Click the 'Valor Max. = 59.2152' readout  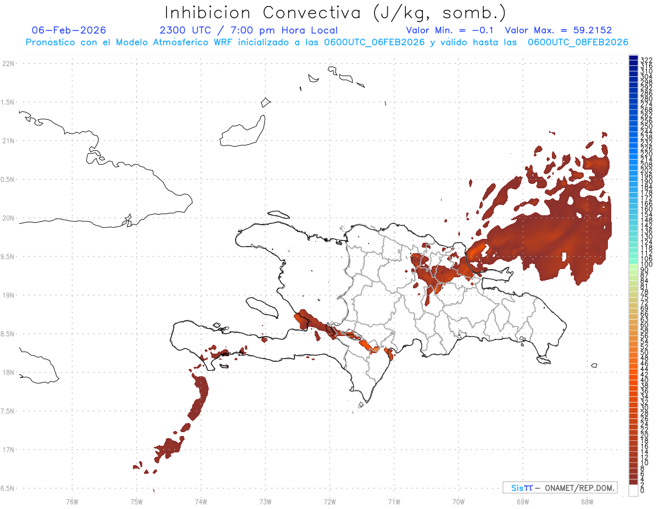coord(559,30)
